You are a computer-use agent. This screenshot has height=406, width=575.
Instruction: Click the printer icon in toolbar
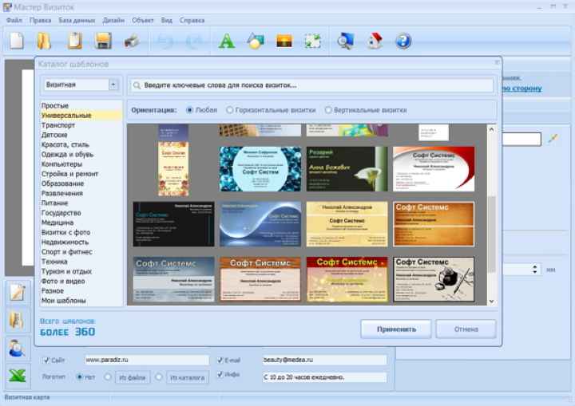coord(131,41)
